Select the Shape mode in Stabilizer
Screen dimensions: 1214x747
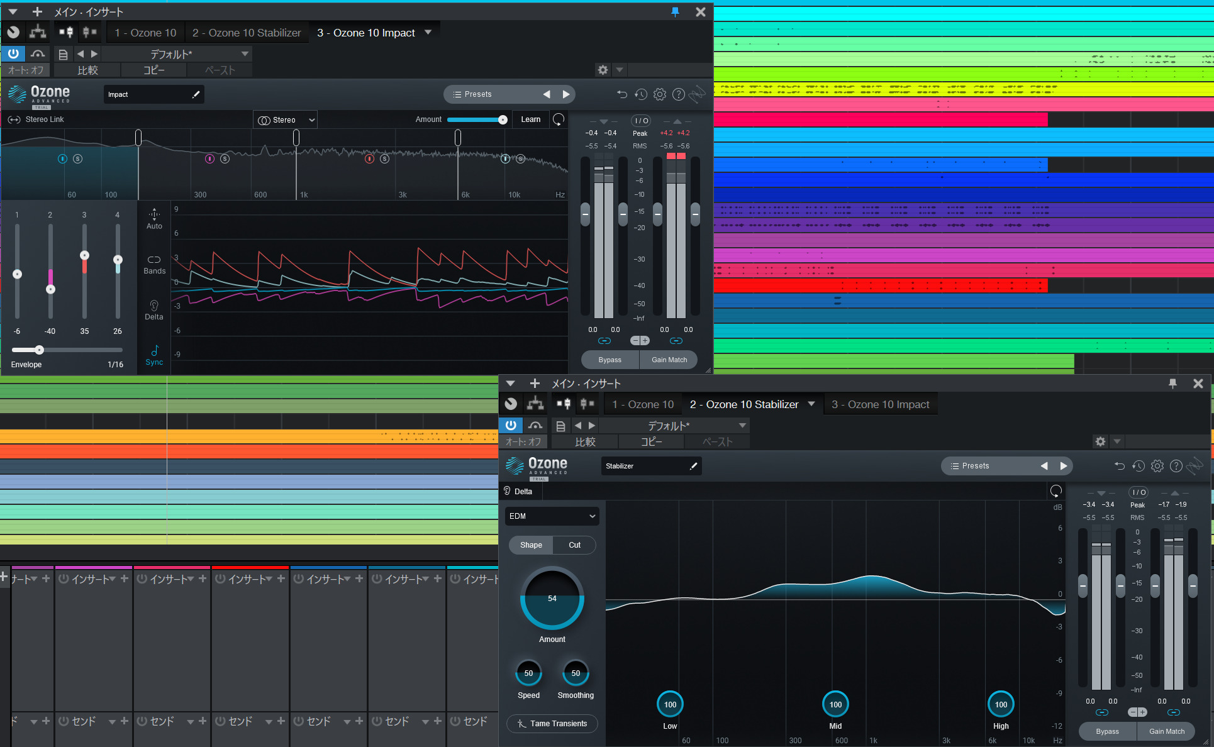(x=531, y=545)
